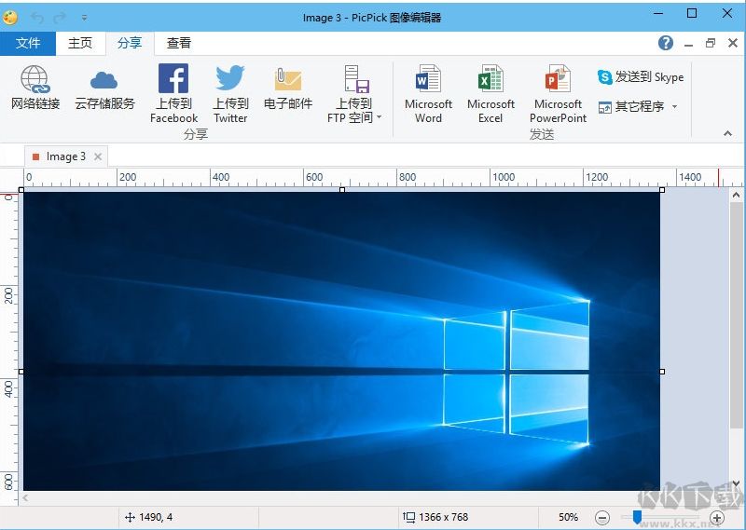The height and width of the screenshot is (530, 746).
Task: Minimize the inner document window
Action: click(688, 44)
